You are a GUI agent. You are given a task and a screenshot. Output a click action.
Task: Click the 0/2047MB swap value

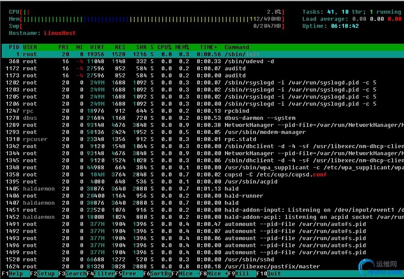click(267, 26)
